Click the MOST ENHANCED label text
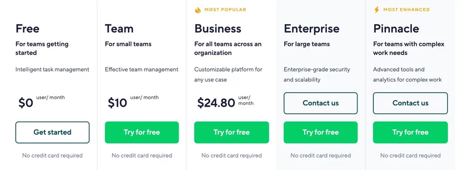The width and height of the screenshot is (461, 170). tap(407, 10)
